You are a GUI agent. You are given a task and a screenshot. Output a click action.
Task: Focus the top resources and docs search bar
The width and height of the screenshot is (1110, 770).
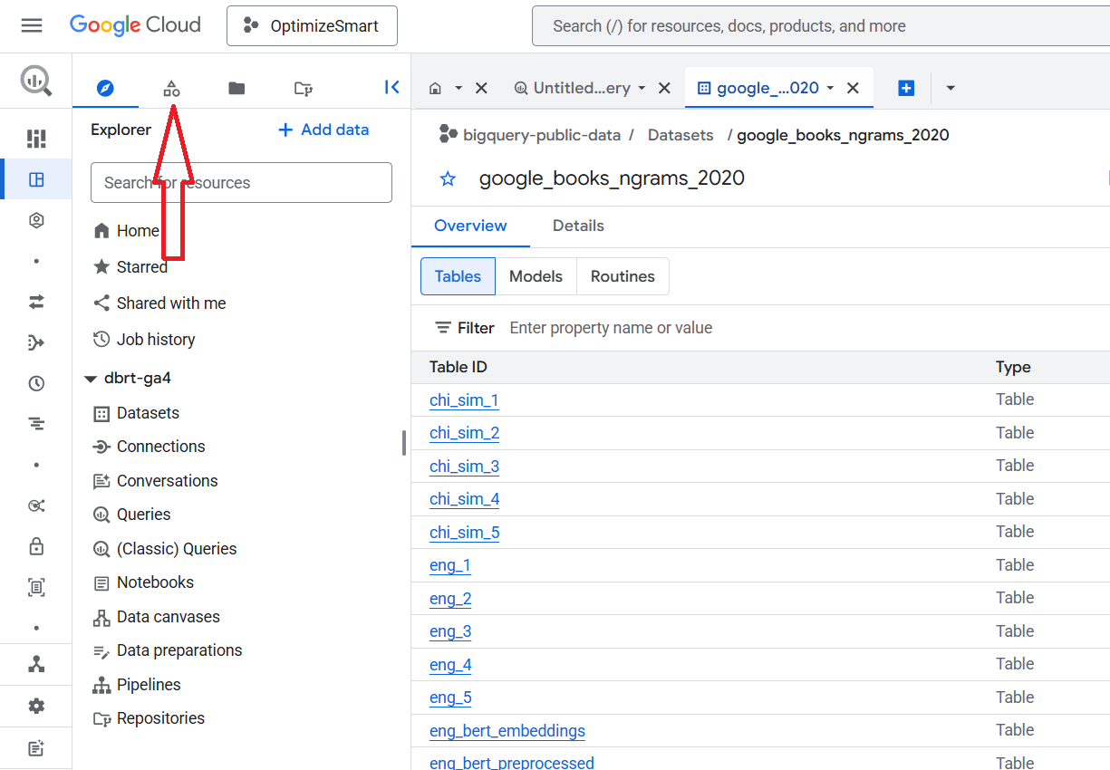coord(820,26)
